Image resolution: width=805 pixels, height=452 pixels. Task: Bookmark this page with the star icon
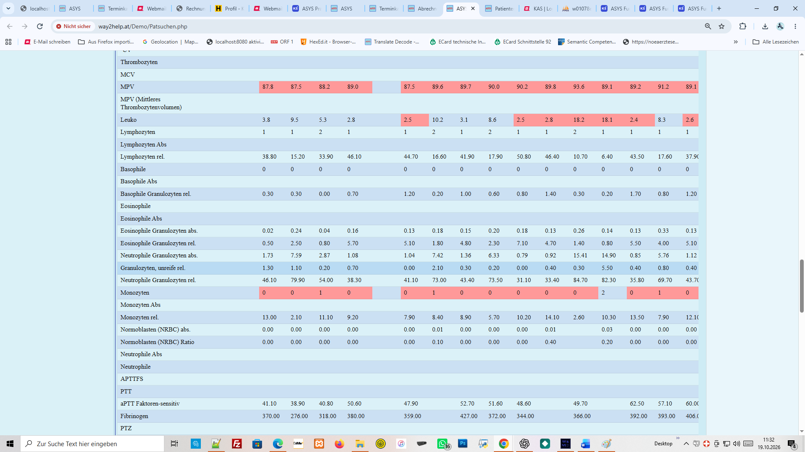[722, 26]
